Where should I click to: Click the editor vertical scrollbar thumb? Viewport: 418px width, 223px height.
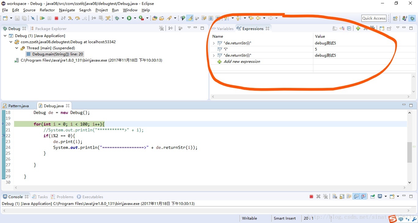[410, 152]
